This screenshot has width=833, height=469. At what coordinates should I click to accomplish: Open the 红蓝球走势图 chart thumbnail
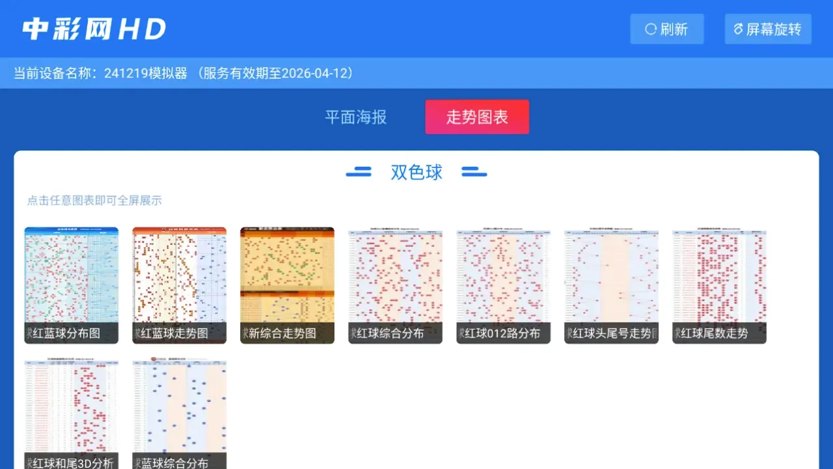(x=180, y=285)
